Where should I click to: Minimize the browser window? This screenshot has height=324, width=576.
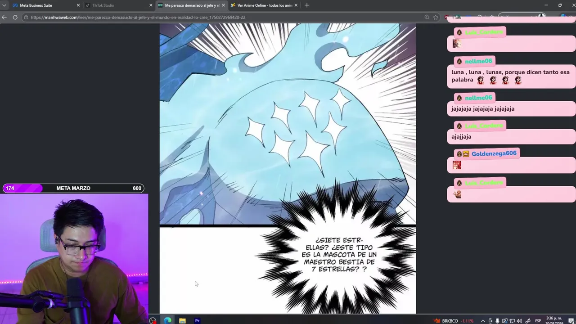click(546, 5)
